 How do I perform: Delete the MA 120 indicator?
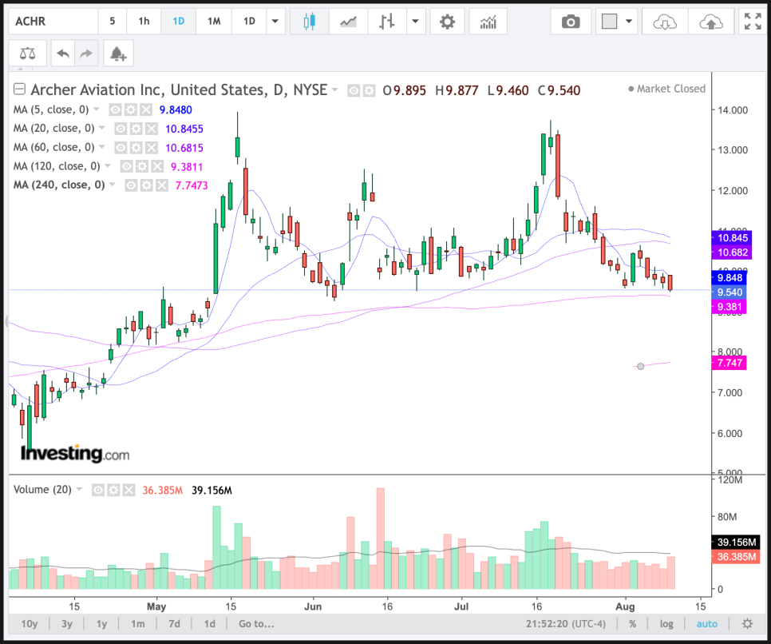[x=157, y=166]
